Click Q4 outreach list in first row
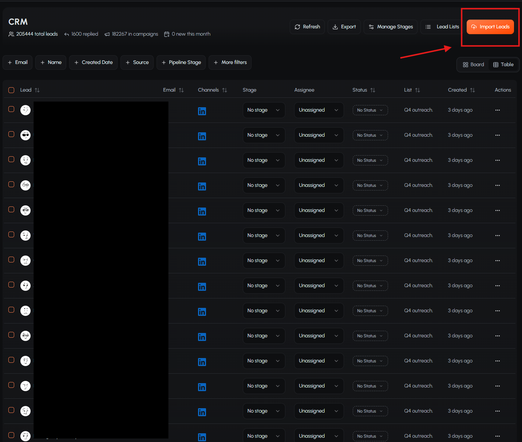The image size is (522, 442). point(419,110)
